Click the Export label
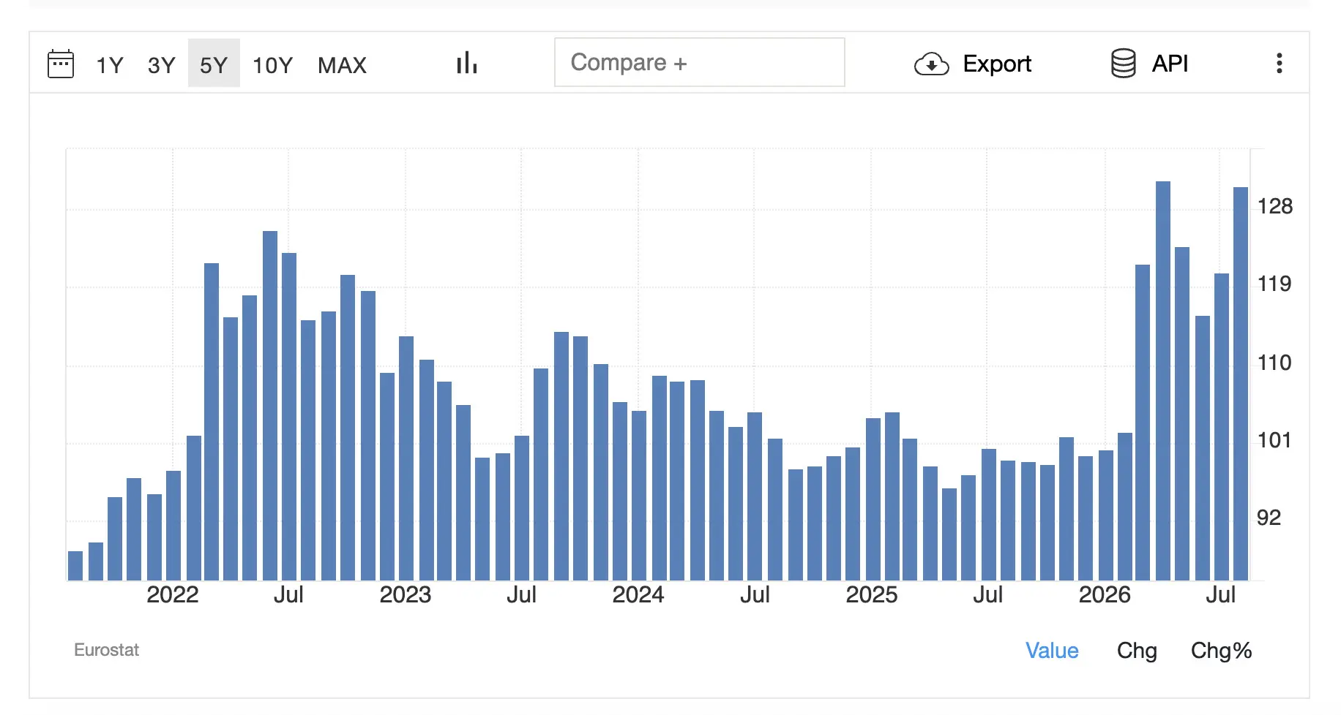 pos(997,64)
